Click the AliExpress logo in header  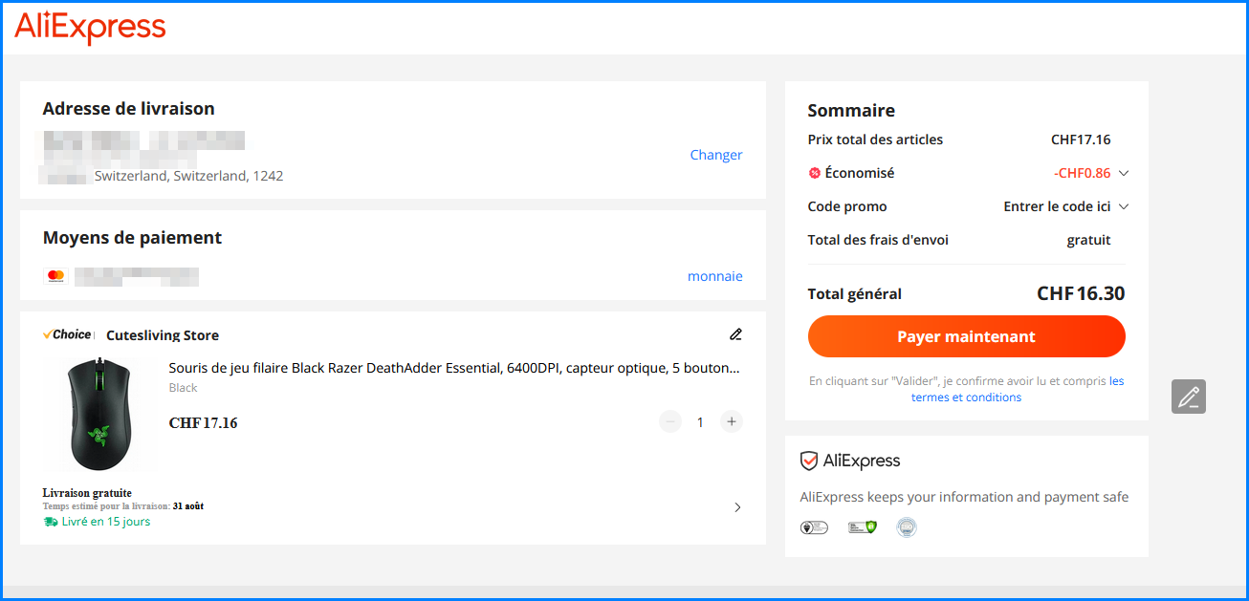[x=90, y=28]
